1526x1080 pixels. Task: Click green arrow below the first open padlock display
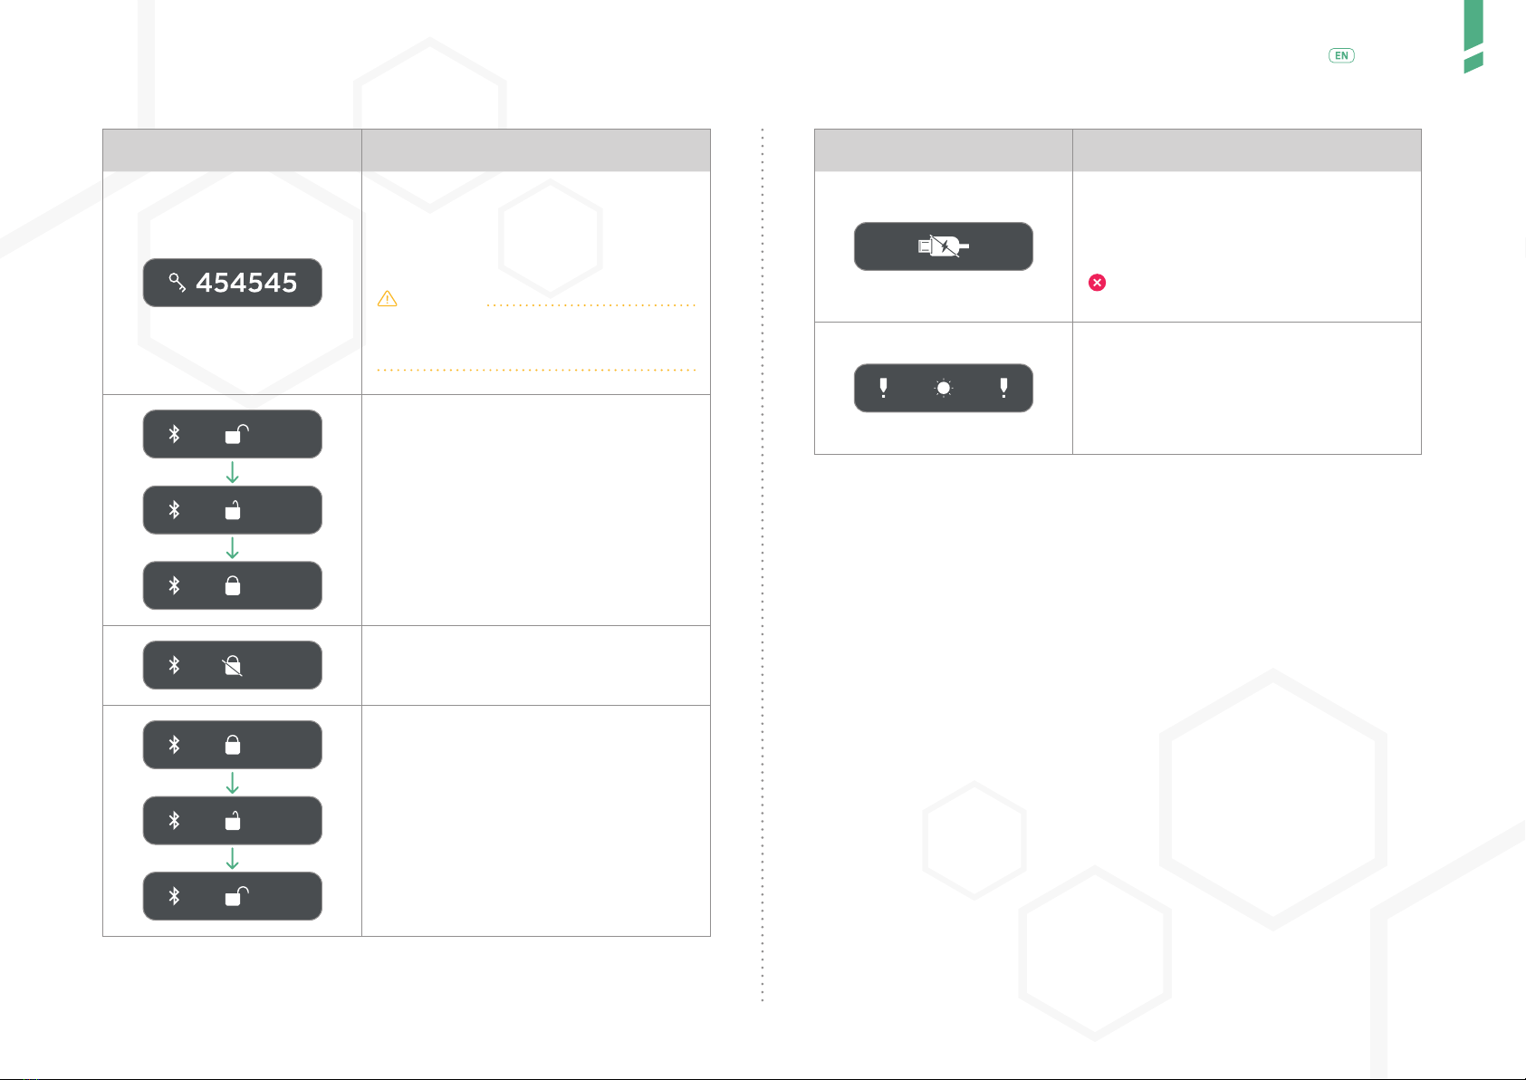point(232,472)
